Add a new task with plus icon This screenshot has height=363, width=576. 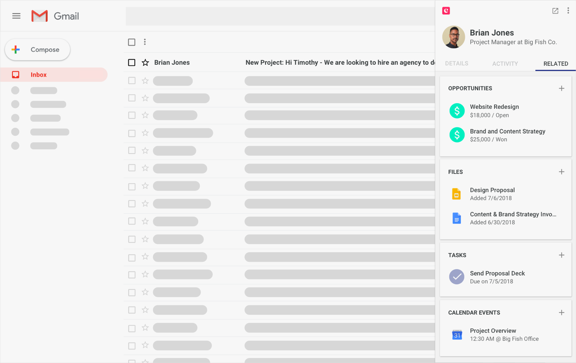(561, 255)
